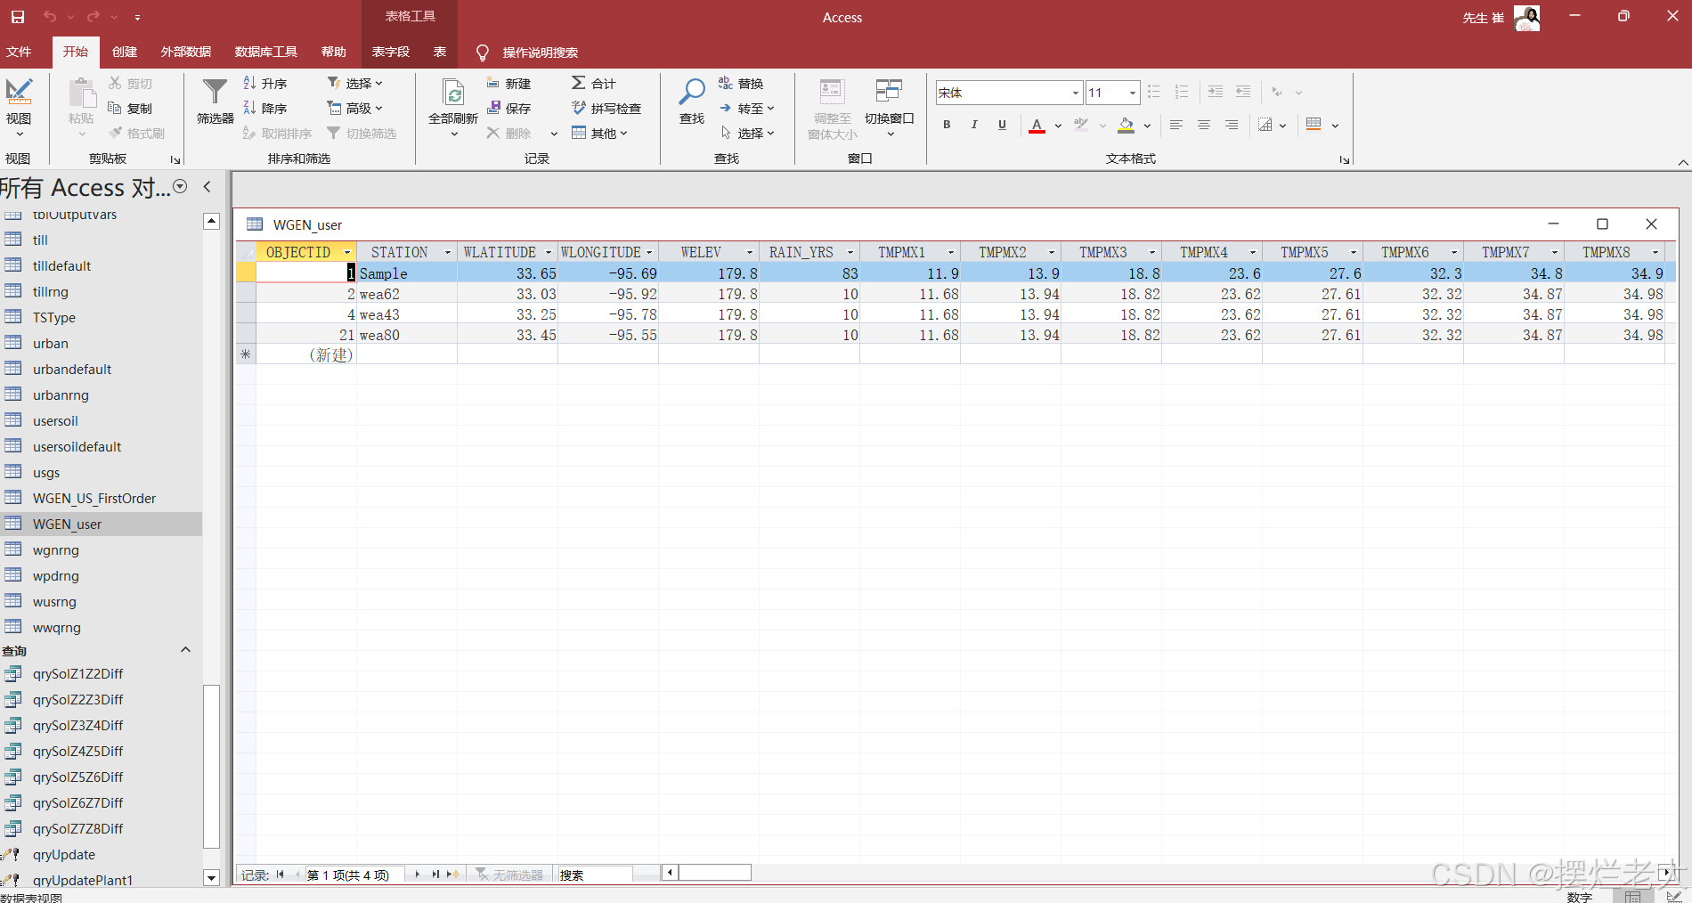
Task: Align text left in the ribbon
Action: [x=1176, y=126]
